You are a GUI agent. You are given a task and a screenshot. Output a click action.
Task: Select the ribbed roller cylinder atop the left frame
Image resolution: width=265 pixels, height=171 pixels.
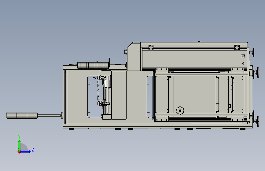[93, 65]
